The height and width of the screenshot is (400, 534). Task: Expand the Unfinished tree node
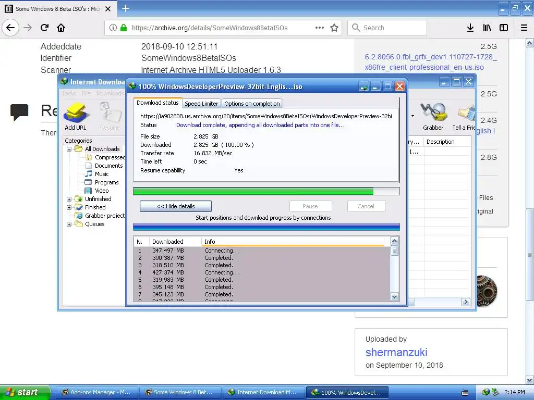[x=69, y=199]
